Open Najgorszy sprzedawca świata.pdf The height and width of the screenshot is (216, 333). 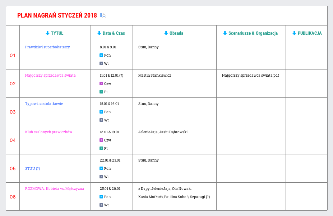tap(250, 76)
